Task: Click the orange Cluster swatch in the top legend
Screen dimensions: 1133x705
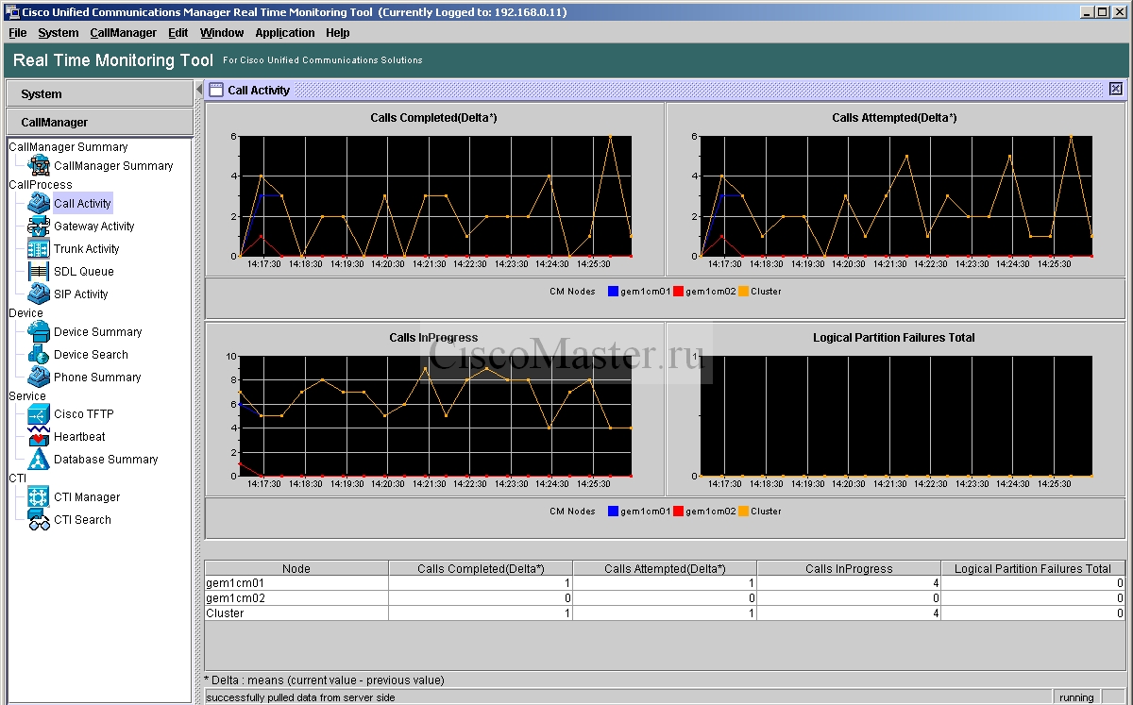Action: coord(743,292)
